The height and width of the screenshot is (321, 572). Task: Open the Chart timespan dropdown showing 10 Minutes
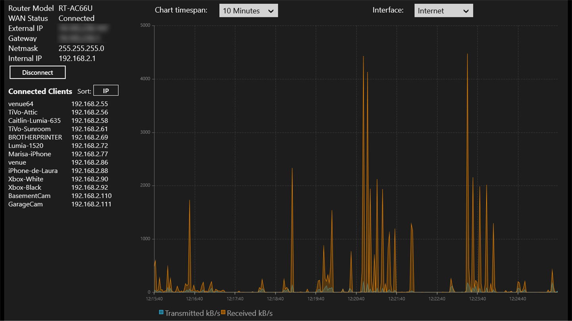249,11
